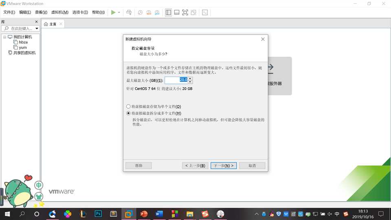Click the connect to remote server arrow tile
The height and width of the screenshot is (220, 391).
(x=280, y=76)
